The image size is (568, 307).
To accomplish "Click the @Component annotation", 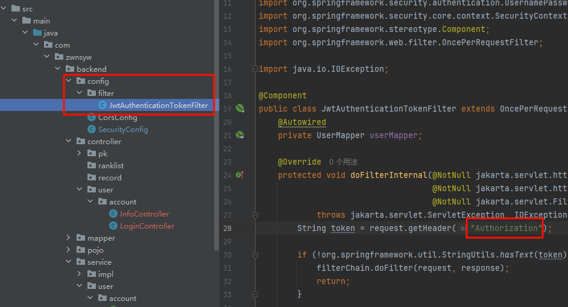I will tap(283, 95).
